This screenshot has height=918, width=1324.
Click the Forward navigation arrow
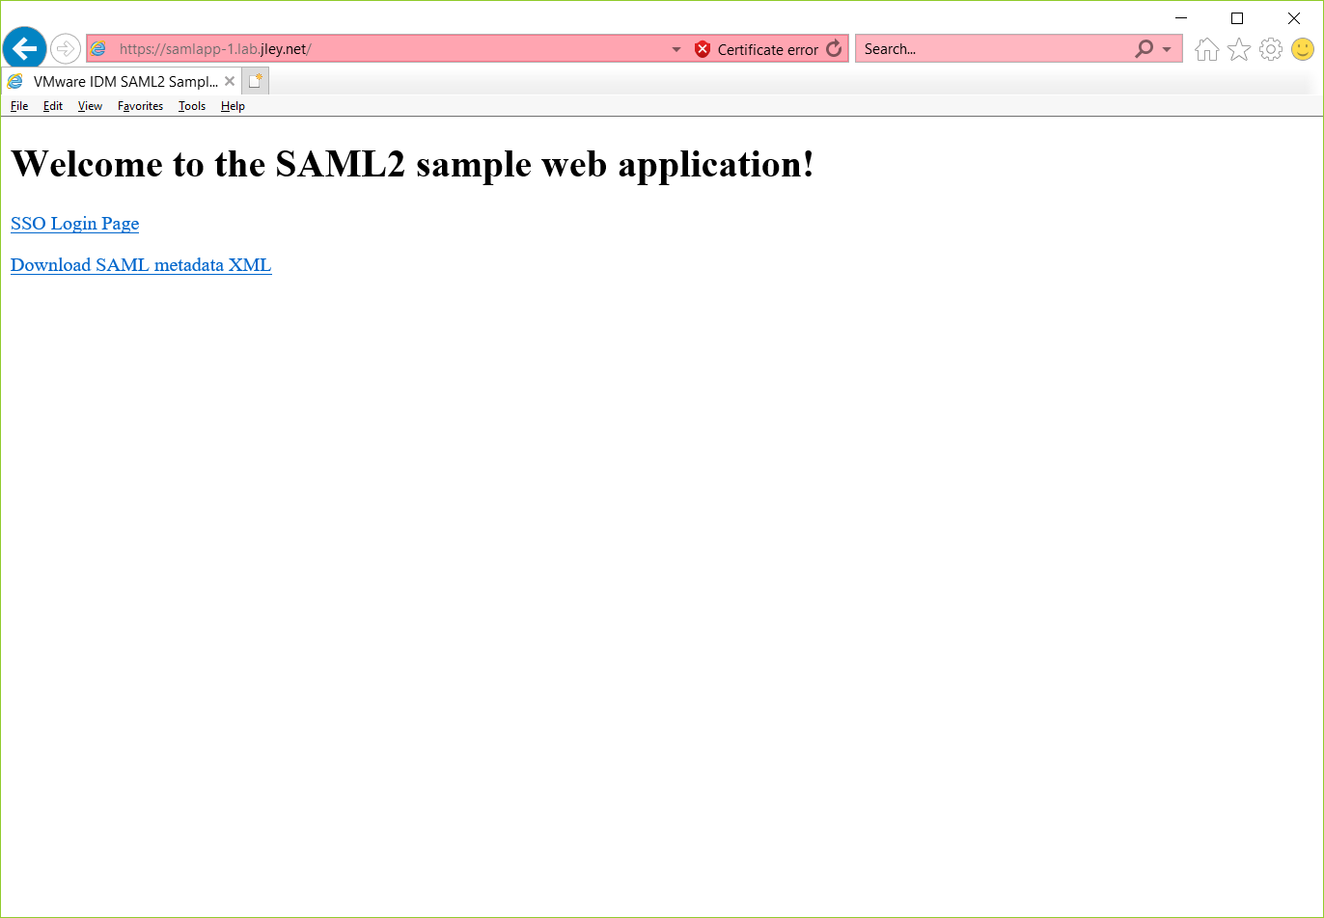[x=66, y=48]
